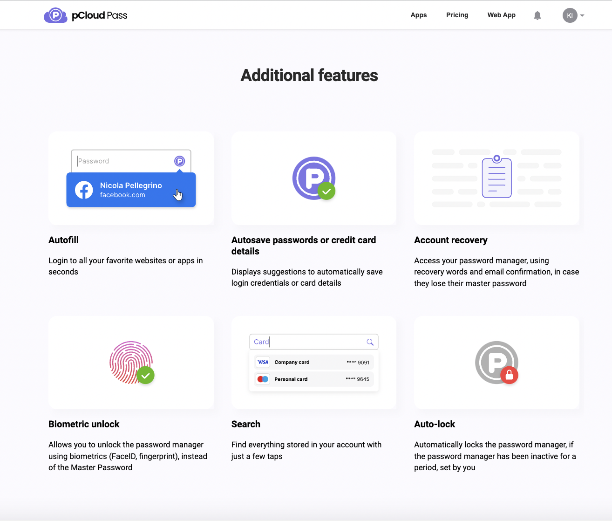Open the notifications bell icon
This screenshot has width=612, height=521.
click(x=537, y=15)
